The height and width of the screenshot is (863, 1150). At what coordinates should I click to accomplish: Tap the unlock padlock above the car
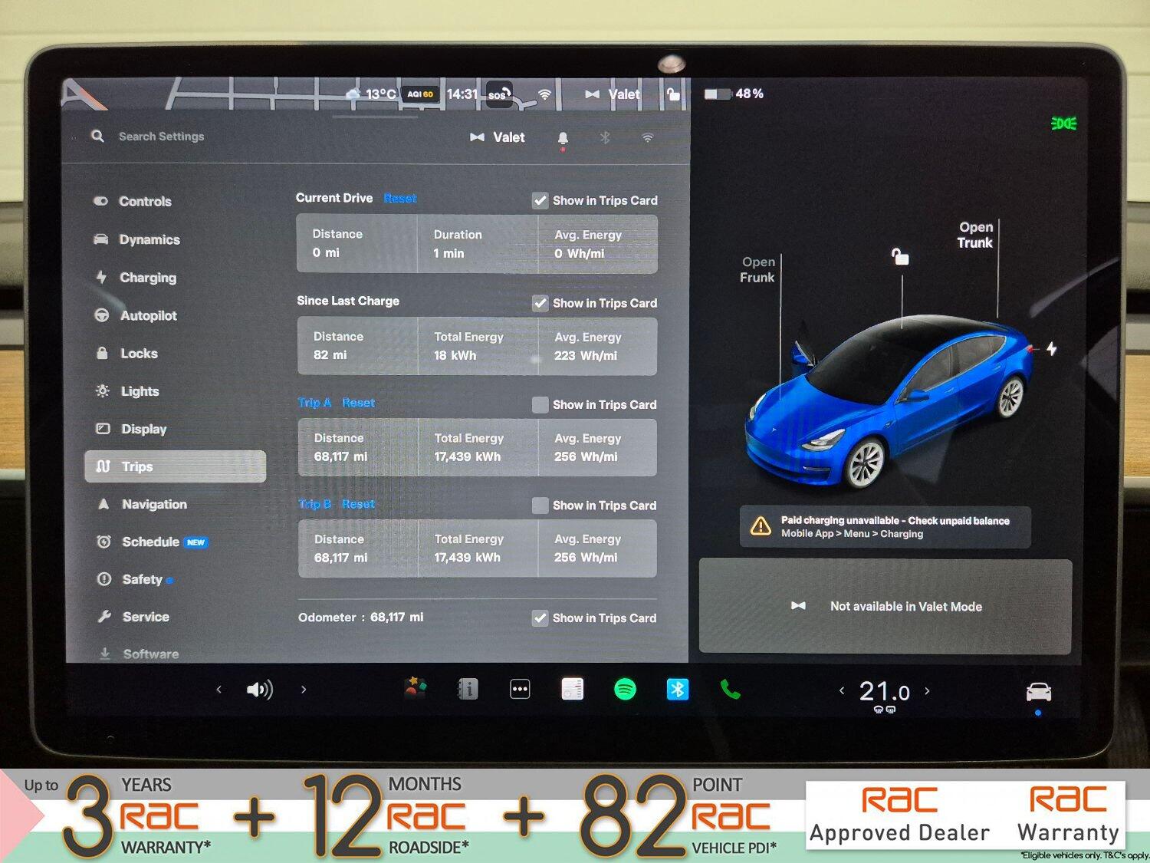coord(900,256)
